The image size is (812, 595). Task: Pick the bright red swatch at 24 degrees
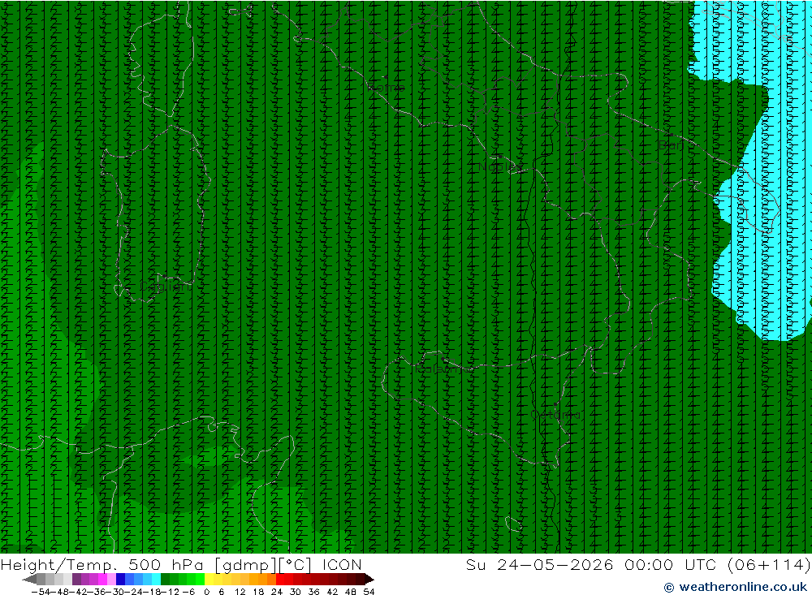280,579
